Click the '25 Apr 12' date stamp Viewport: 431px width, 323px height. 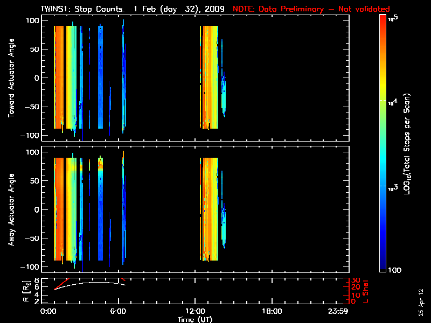[x=422, y=298]
